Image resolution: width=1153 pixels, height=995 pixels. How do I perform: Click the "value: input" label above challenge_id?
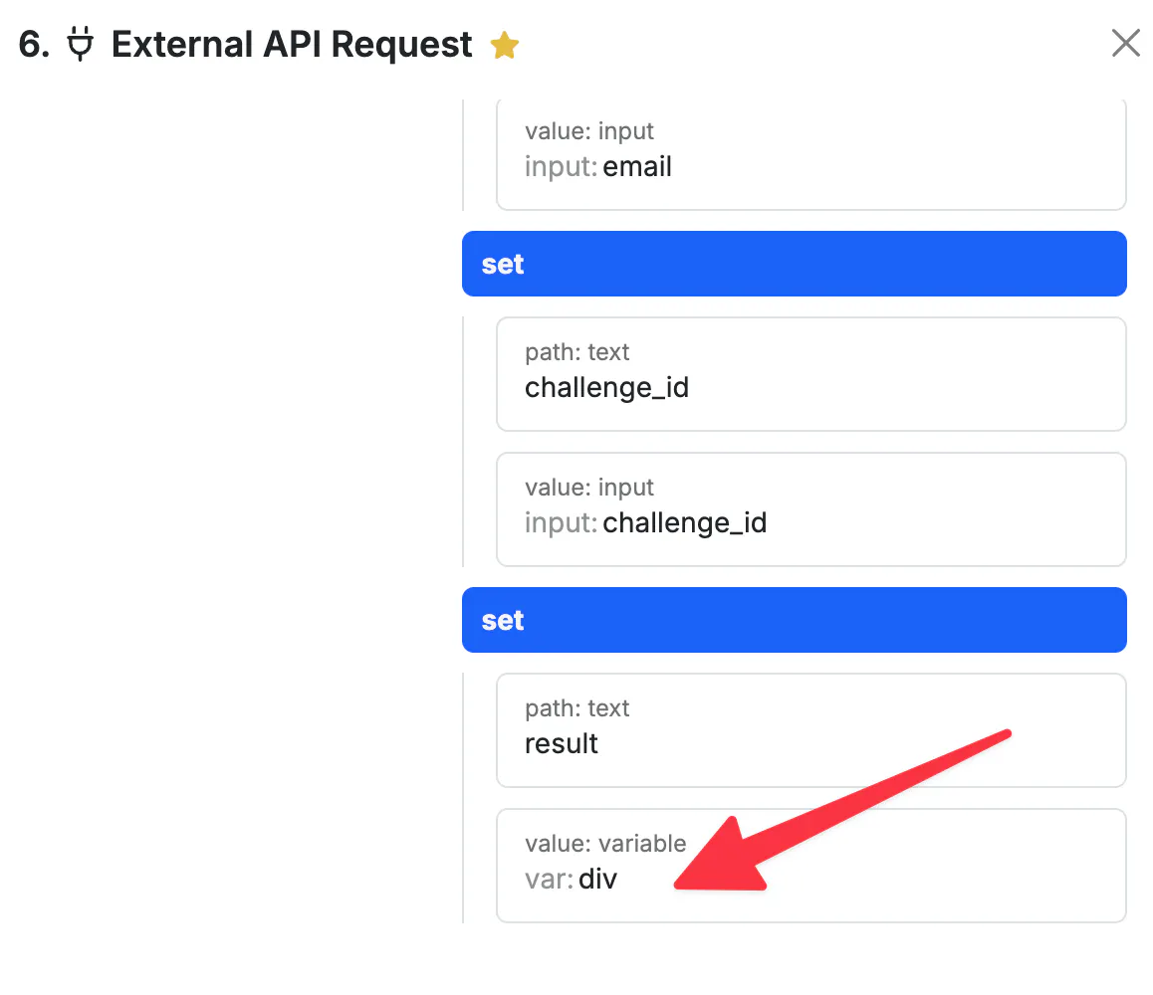pos(589,488)
